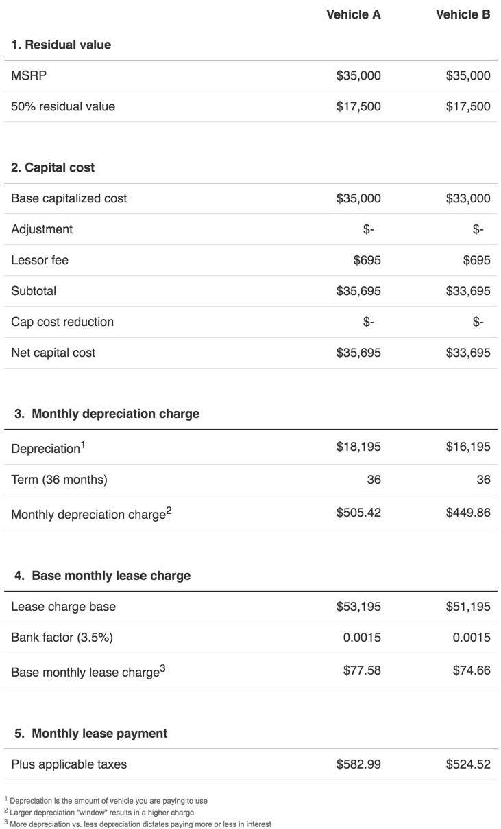The height and width of the screenshot is (829, 501).
Task: Click the "Bank factor (3.5%)" row label
Action: coord(62,638)
